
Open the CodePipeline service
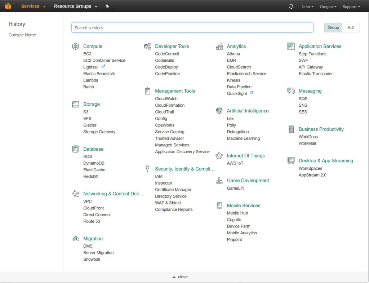[x=167, y=74]
